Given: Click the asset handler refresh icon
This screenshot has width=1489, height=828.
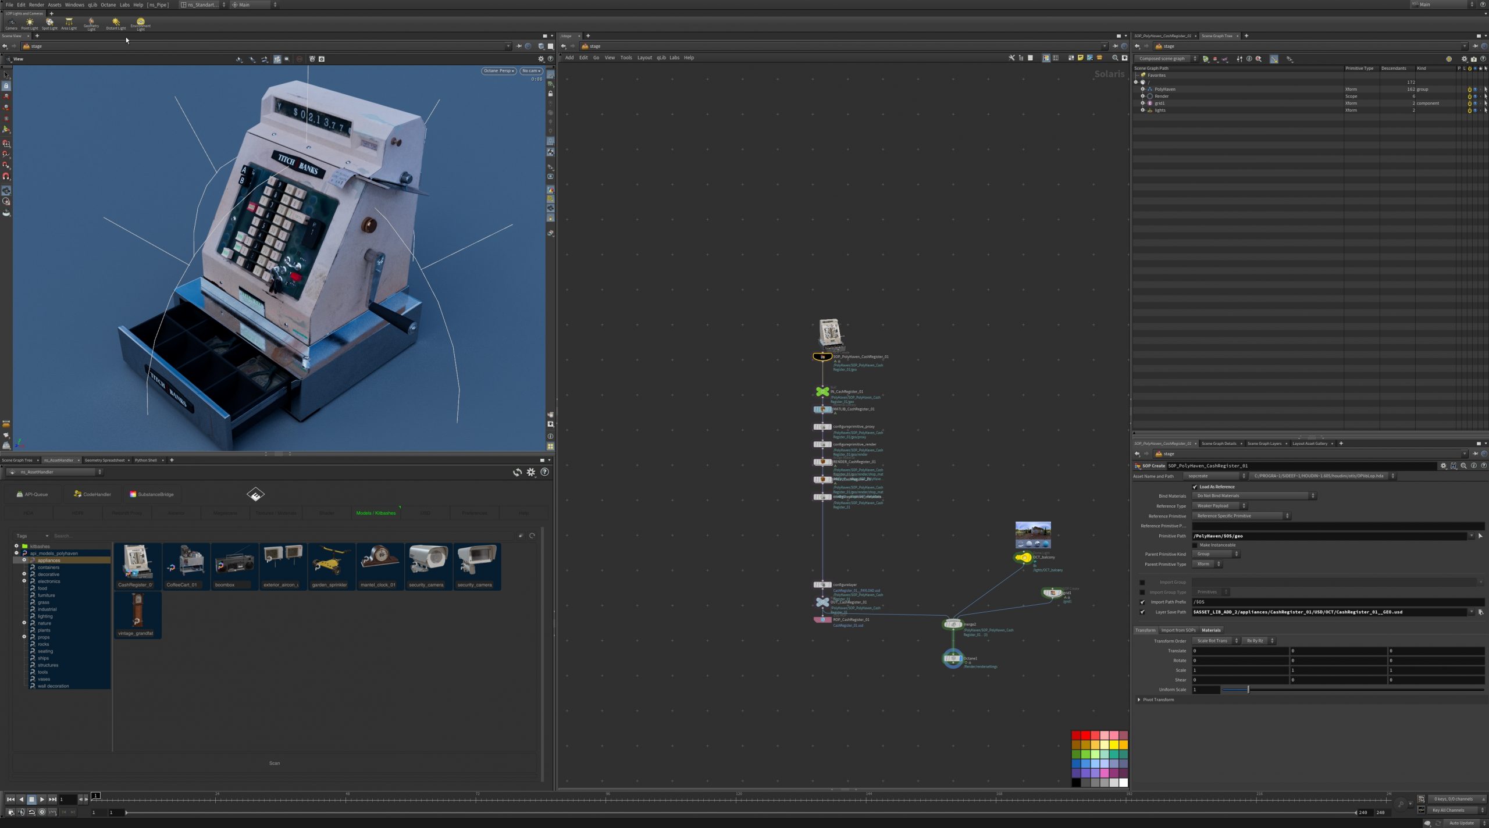Looking at the screenshot, I should (x=517, y=472).
